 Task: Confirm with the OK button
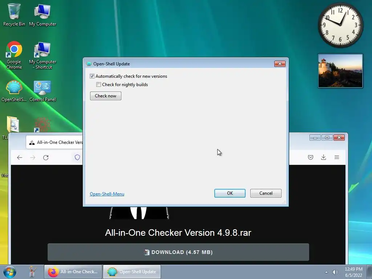click(x=230, y=193)
